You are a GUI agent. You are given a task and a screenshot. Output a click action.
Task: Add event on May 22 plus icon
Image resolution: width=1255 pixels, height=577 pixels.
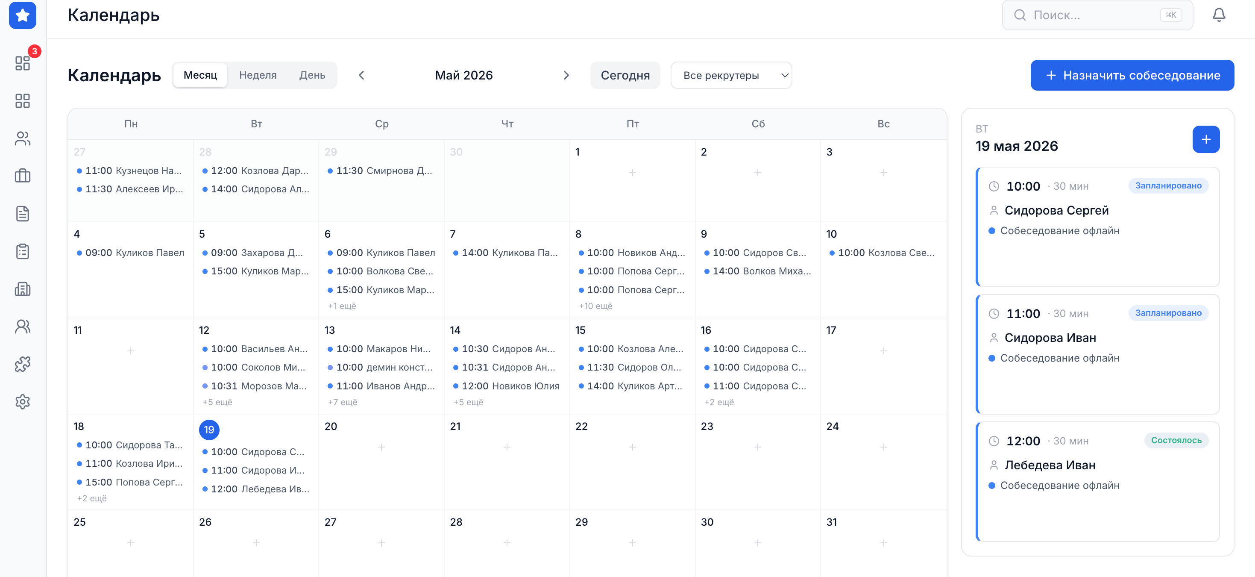[x=632, y=447]
